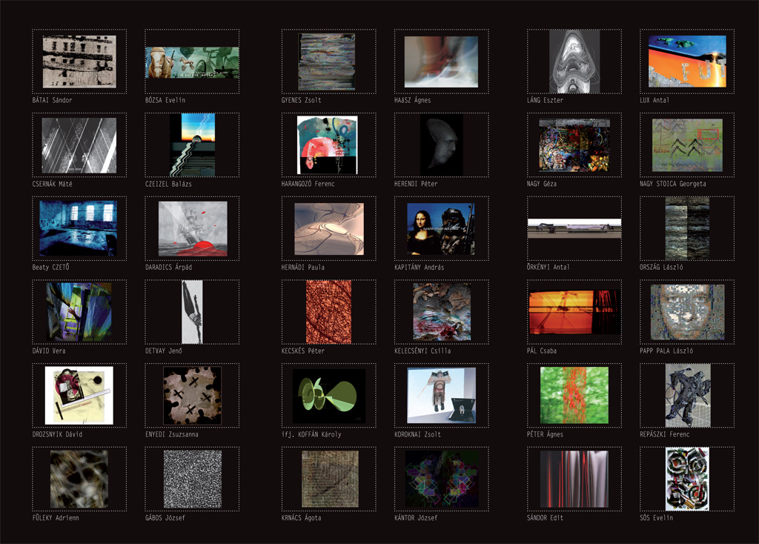Select the PÉTER Ágnes green and red image
759x544 pixels.
574,396
